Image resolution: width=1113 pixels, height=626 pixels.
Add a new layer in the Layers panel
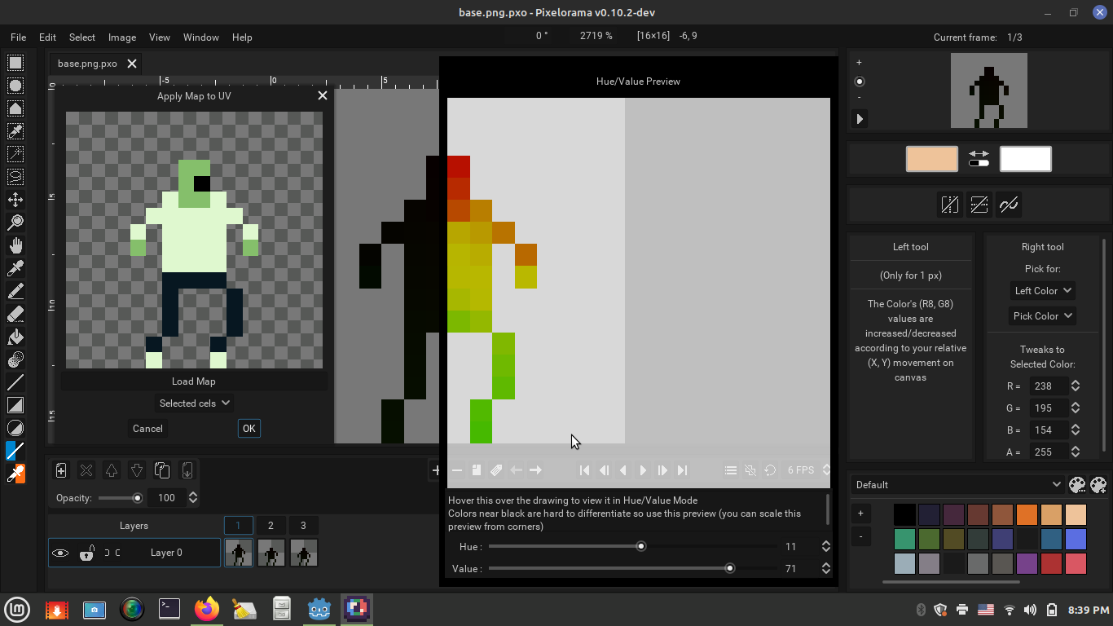point(60,470)
